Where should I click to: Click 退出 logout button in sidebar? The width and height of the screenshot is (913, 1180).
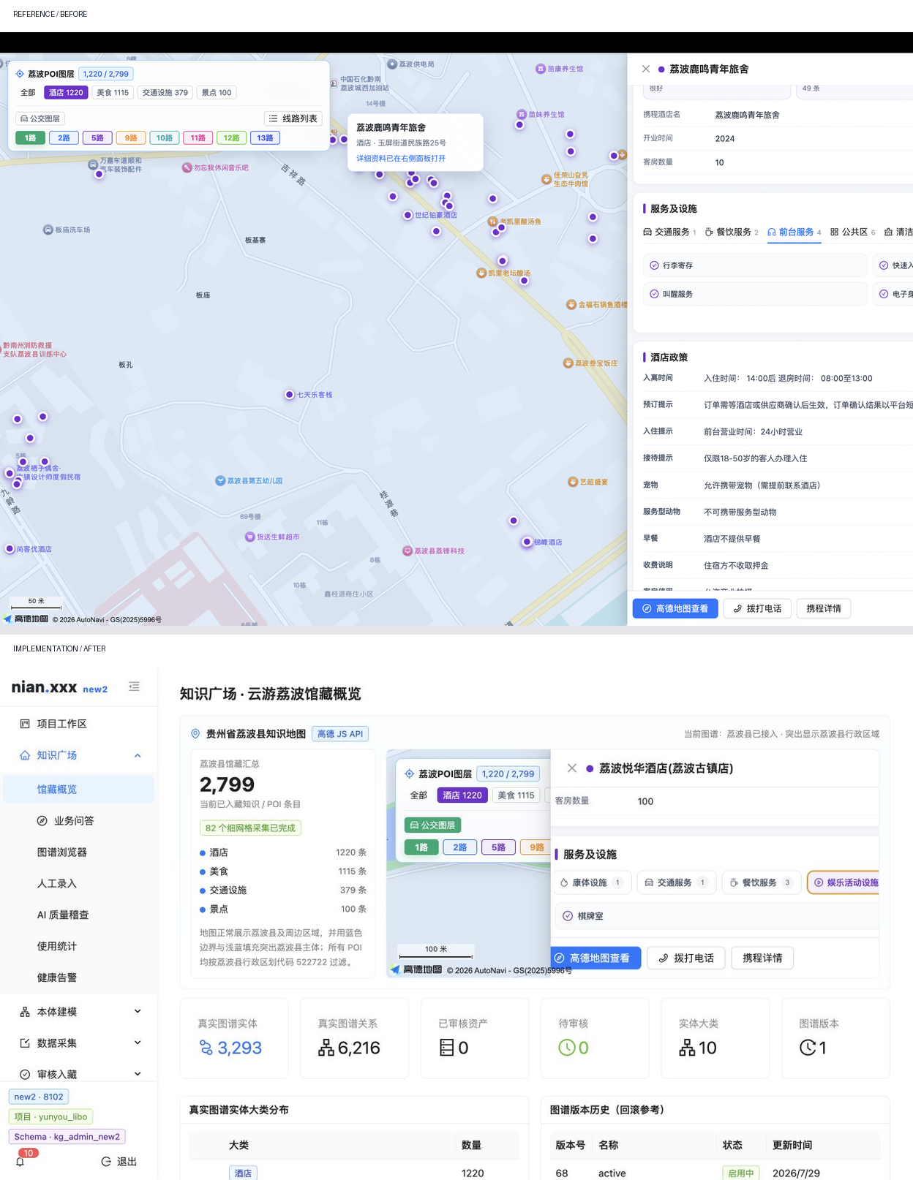pos(119,1161)
